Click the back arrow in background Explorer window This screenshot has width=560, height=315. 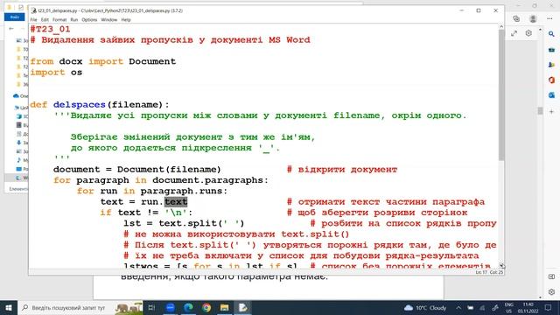point(11,29)
